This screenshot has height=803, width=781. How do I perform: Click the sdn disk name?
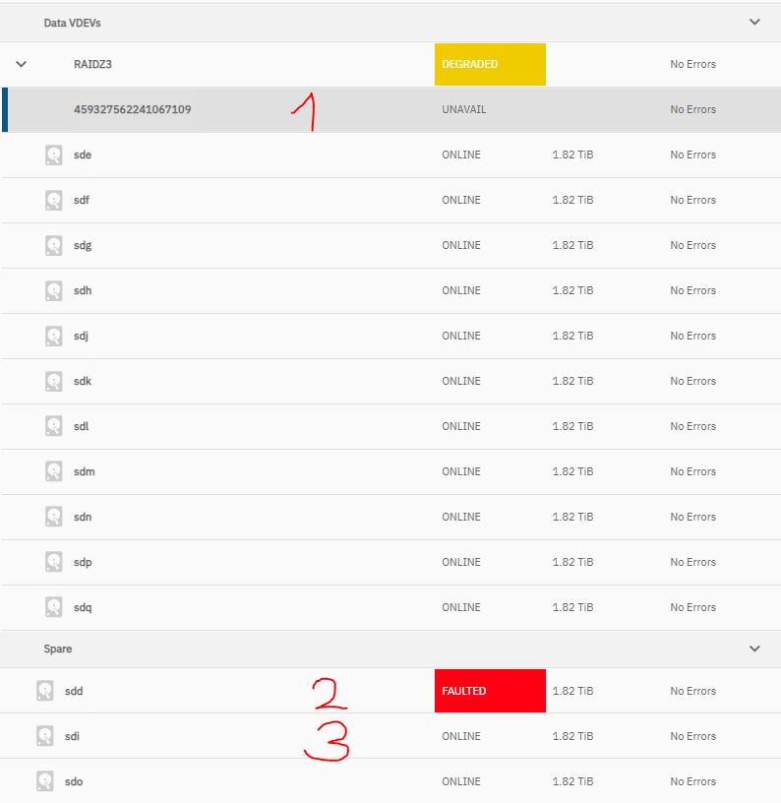click(83, 517)
